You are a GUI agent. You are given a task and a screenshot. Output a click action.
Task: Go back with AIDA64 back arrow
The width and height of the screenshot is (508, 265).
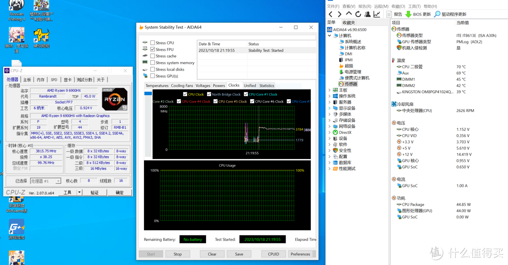coord(331,14)
